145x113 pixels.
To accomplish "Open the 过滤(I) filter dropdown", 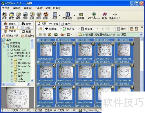I will (61, 29).
